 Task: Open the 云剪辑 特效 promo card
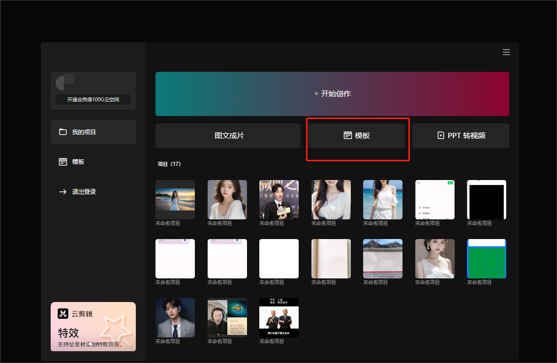pos(93,327)
